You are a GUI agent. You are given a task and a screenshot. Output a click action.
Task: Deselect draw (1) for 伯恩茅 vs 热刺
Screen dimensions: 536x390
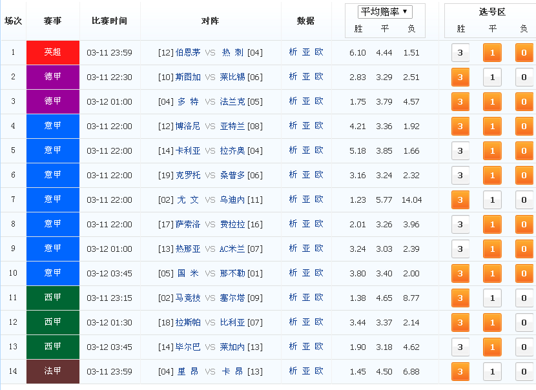click(492, 53)
